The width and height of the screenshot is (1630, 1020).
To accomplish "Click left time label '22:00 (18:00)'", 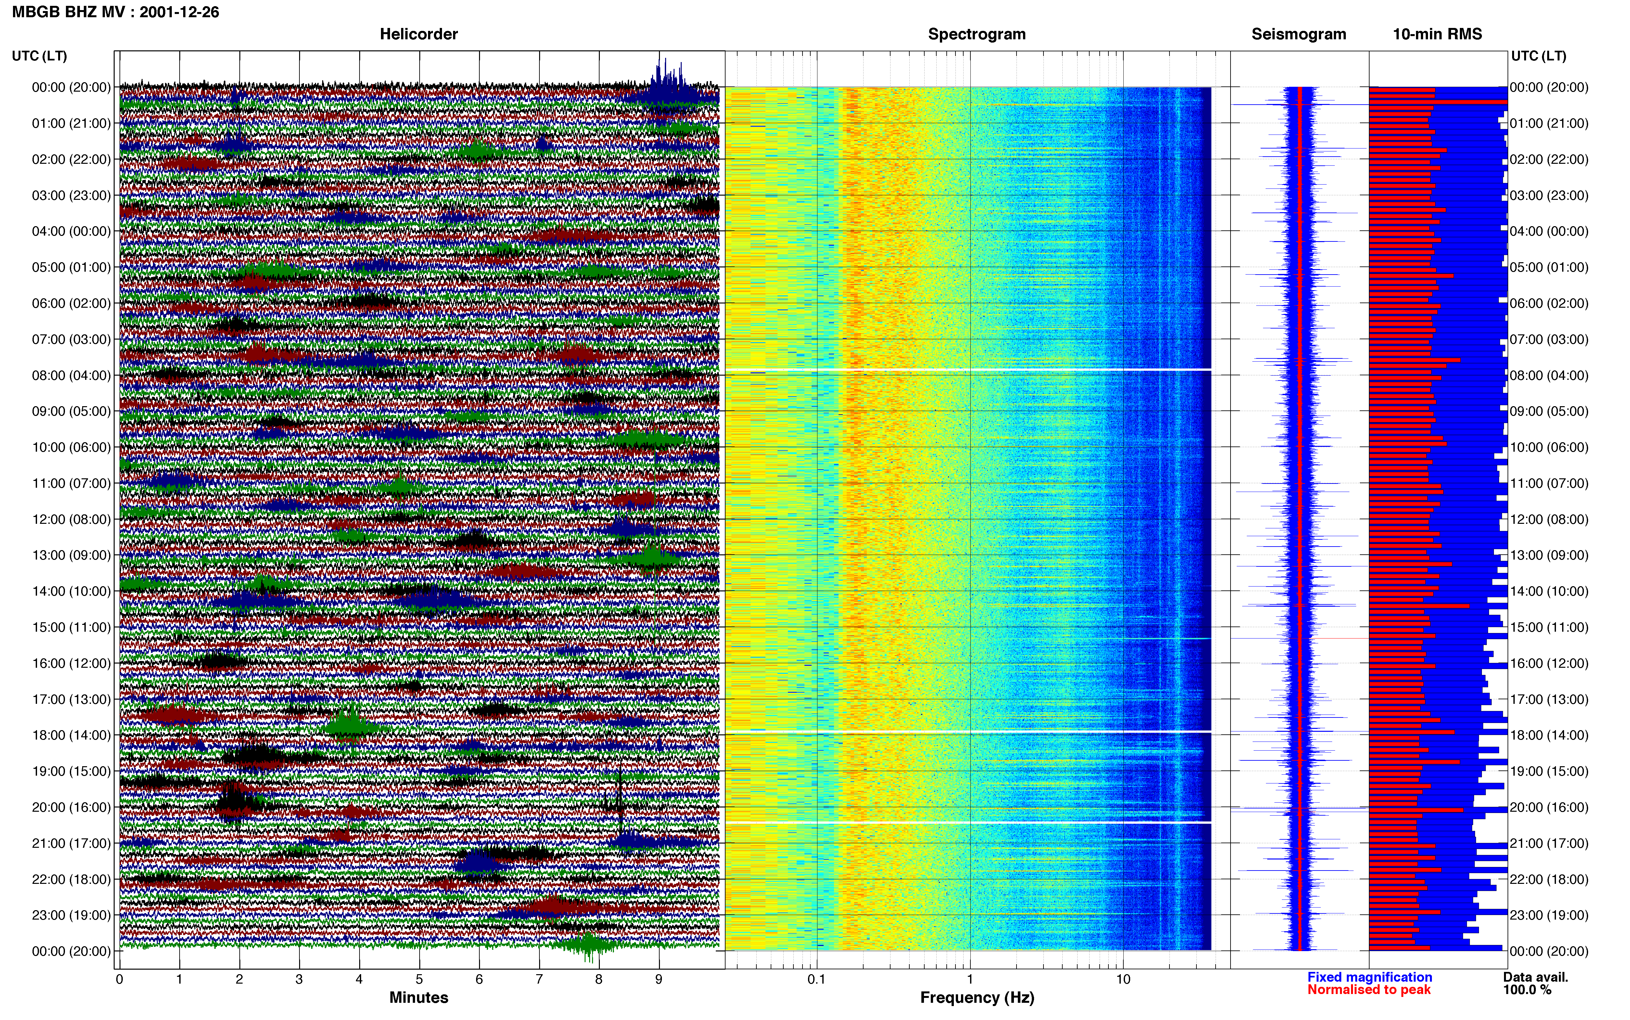I will (x=71, y=880).
